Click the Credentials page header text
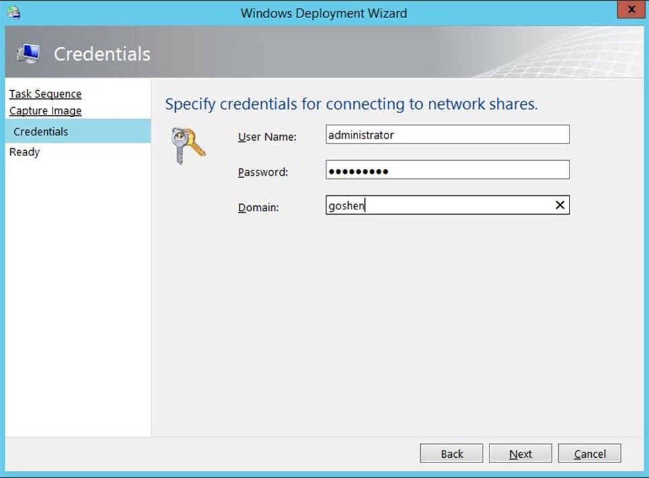 pos(102,54)
